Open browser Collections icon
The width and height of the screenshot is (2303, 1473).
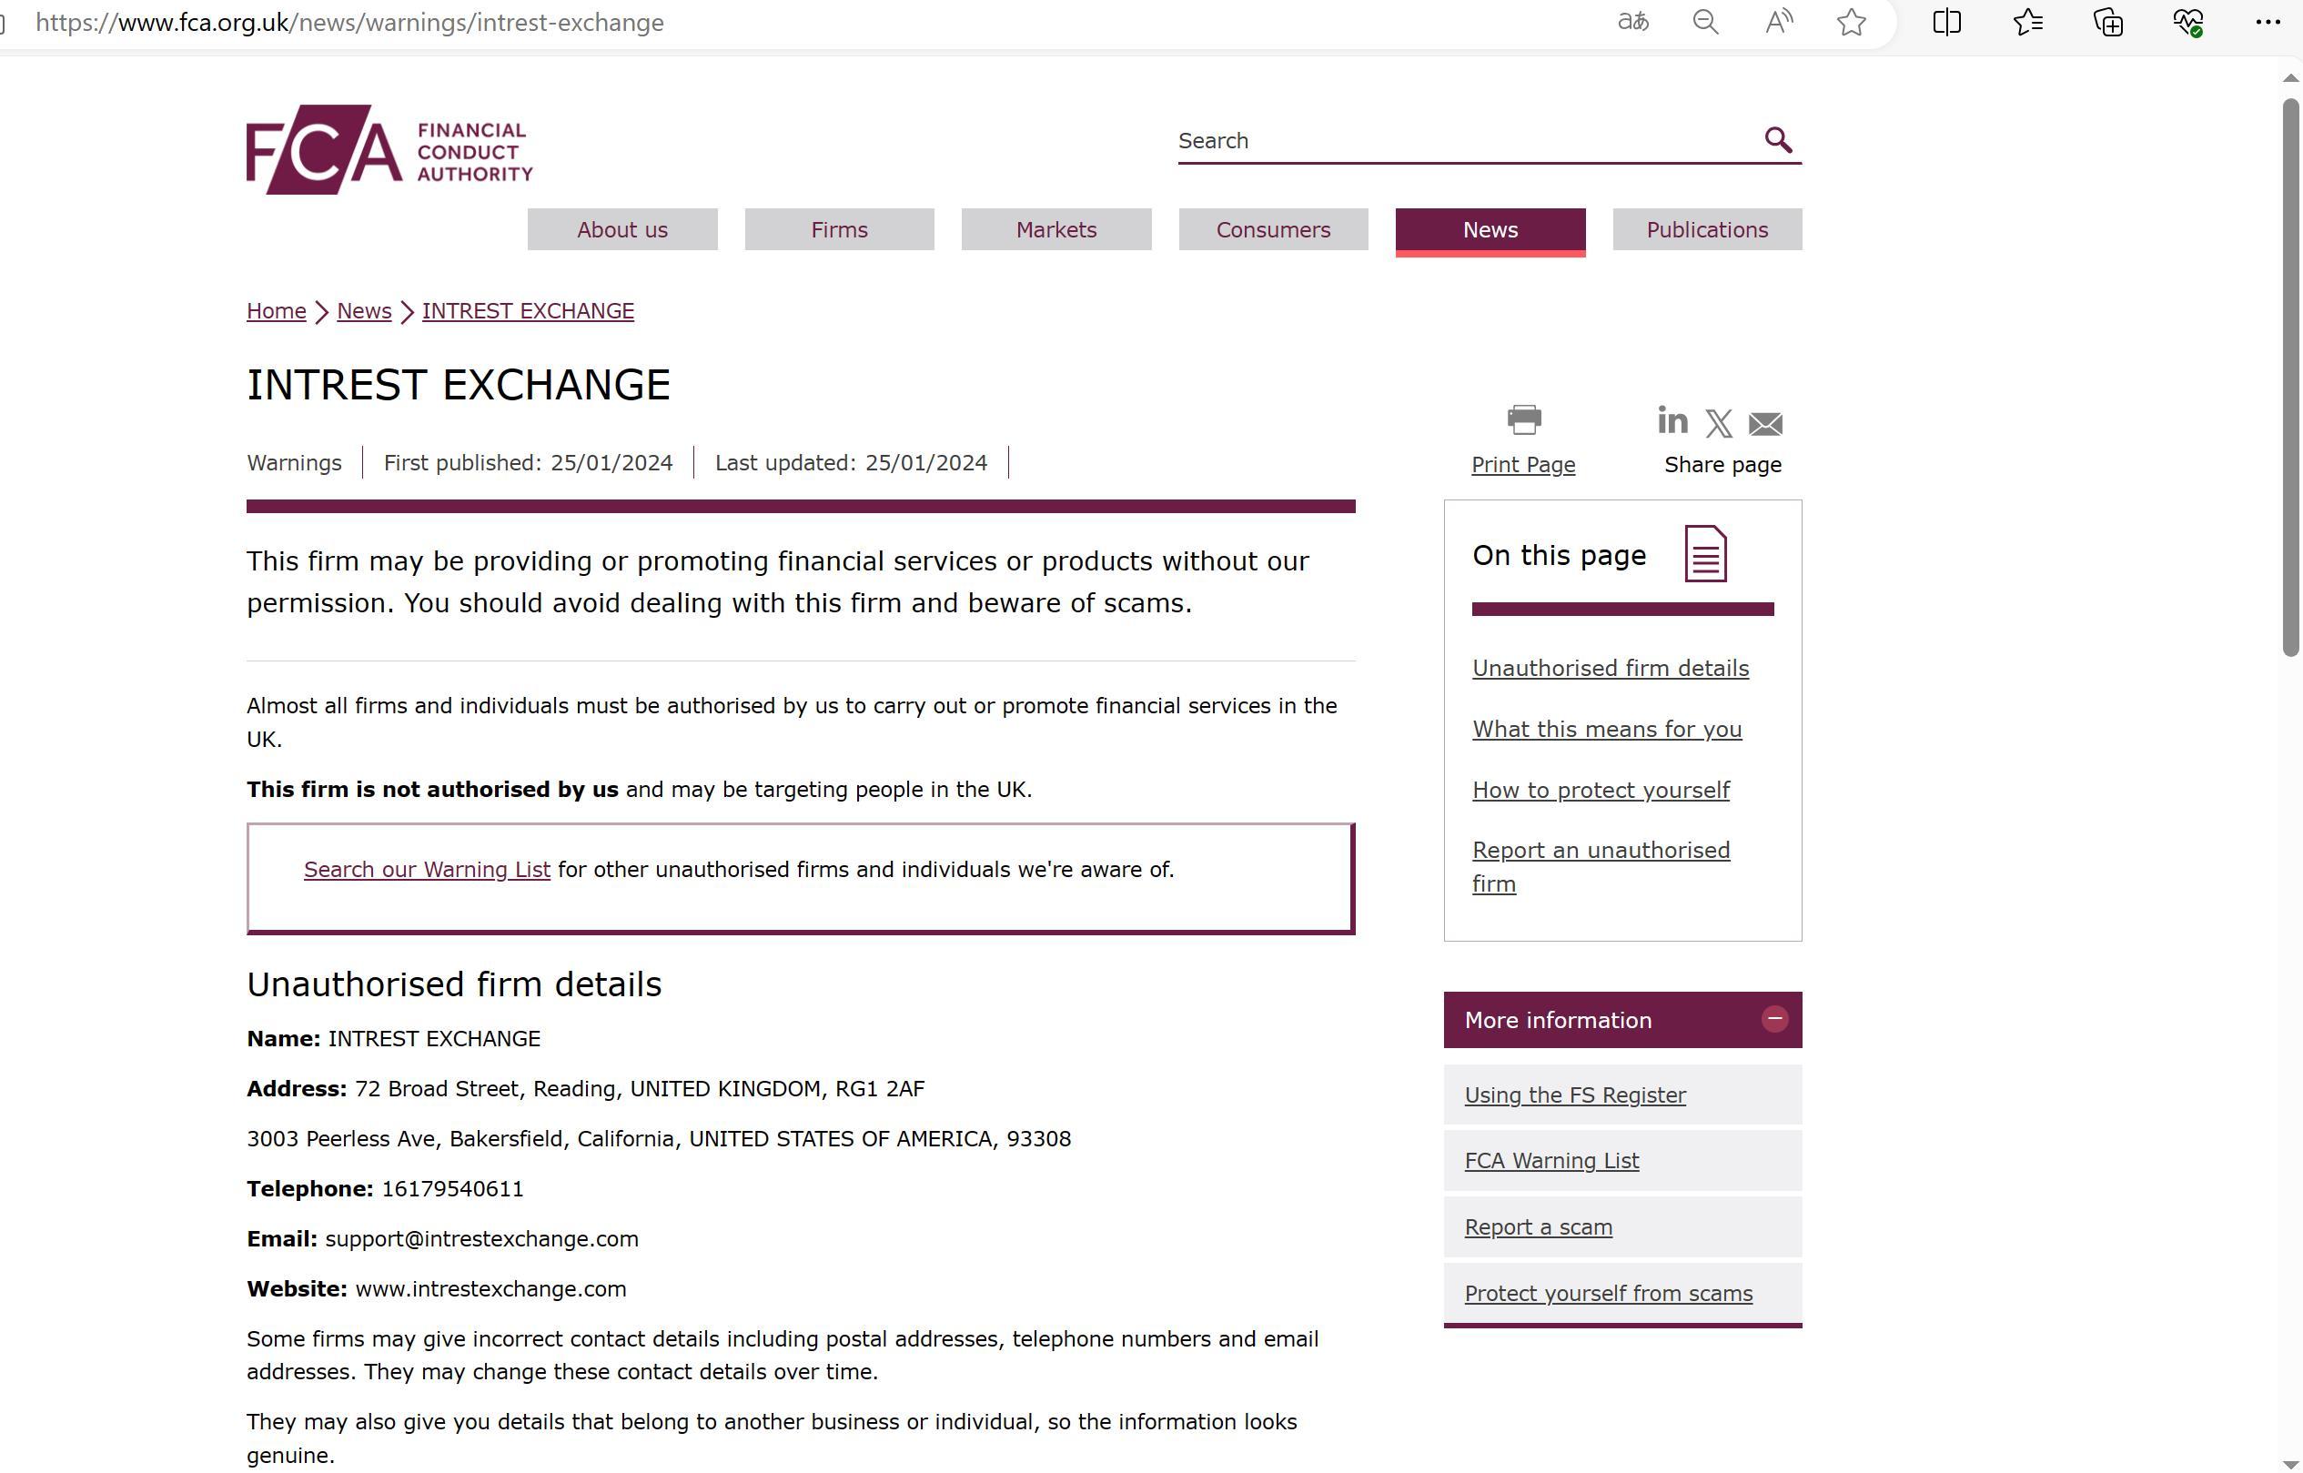[x=2108, y=22]
